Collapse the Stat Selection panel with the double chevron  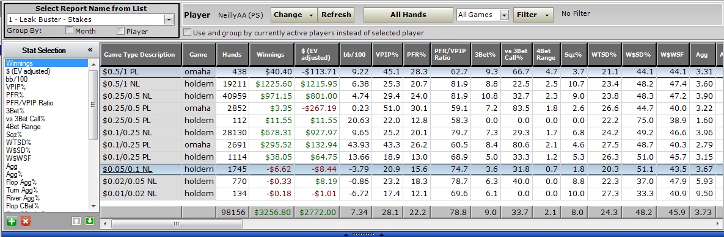click(x=90, y=50)
